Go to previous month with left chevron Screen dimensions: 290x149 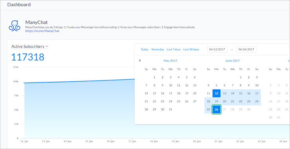[x=140, y=60]
